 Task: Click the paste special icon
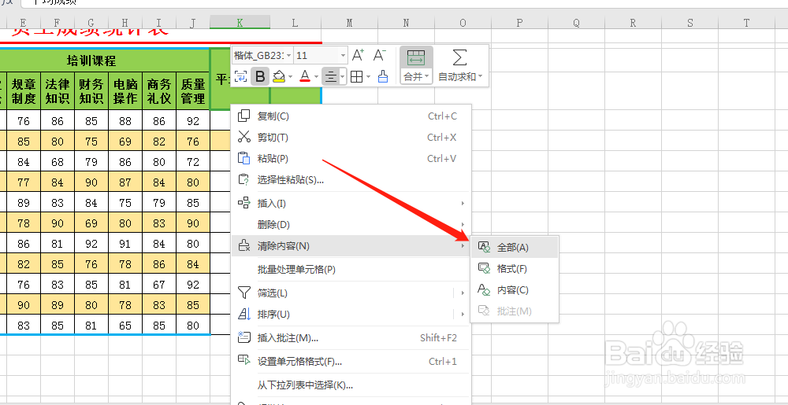pyautogui.click(x=243, y=179)
